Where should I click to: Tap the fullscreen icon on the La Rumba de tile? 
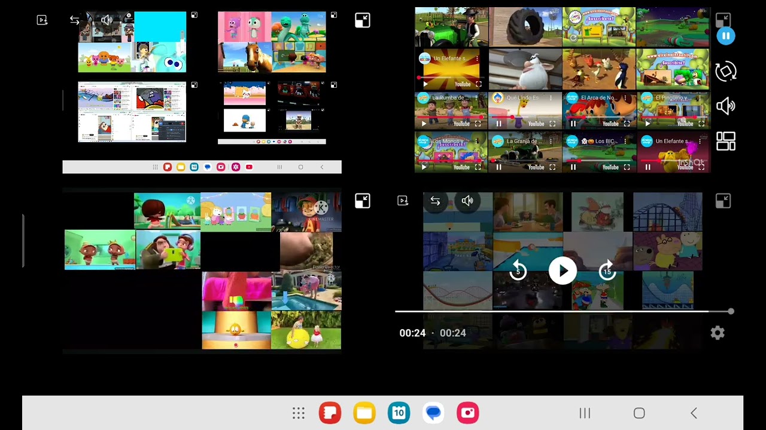478,124
